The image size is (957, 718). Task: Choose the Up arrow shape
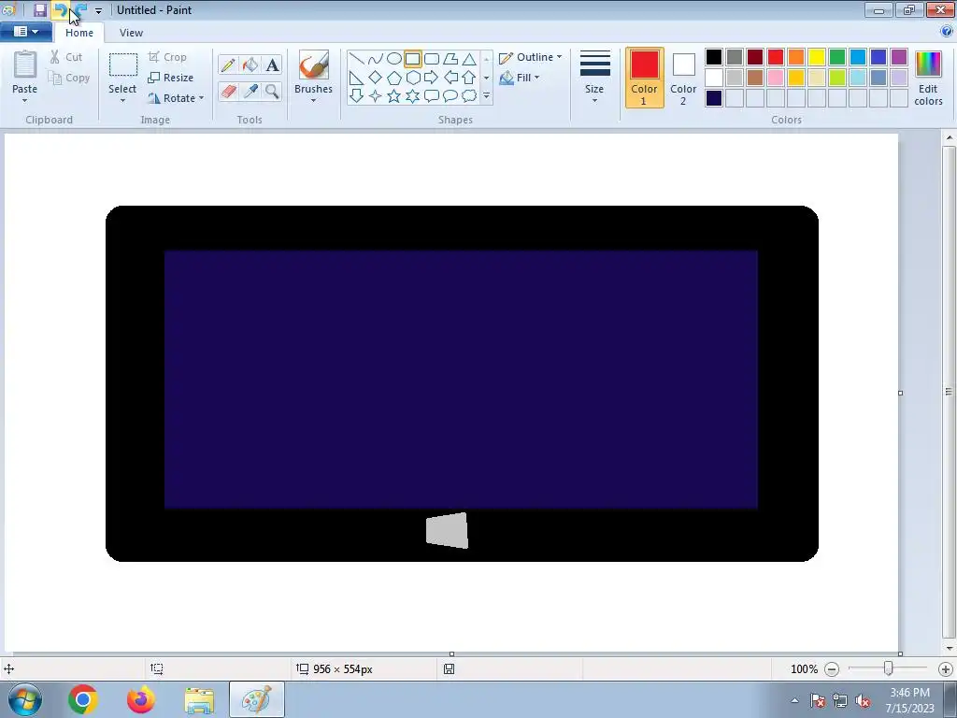click(469, 78)
